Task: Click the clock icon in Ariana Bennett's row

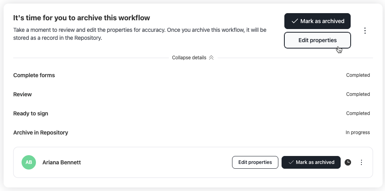Action: 348,162
